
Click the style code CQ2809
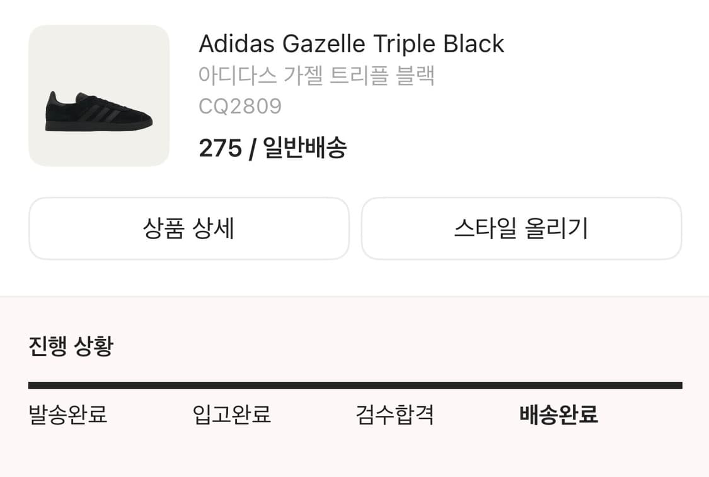pyautogui.click(x=240, y=105)
